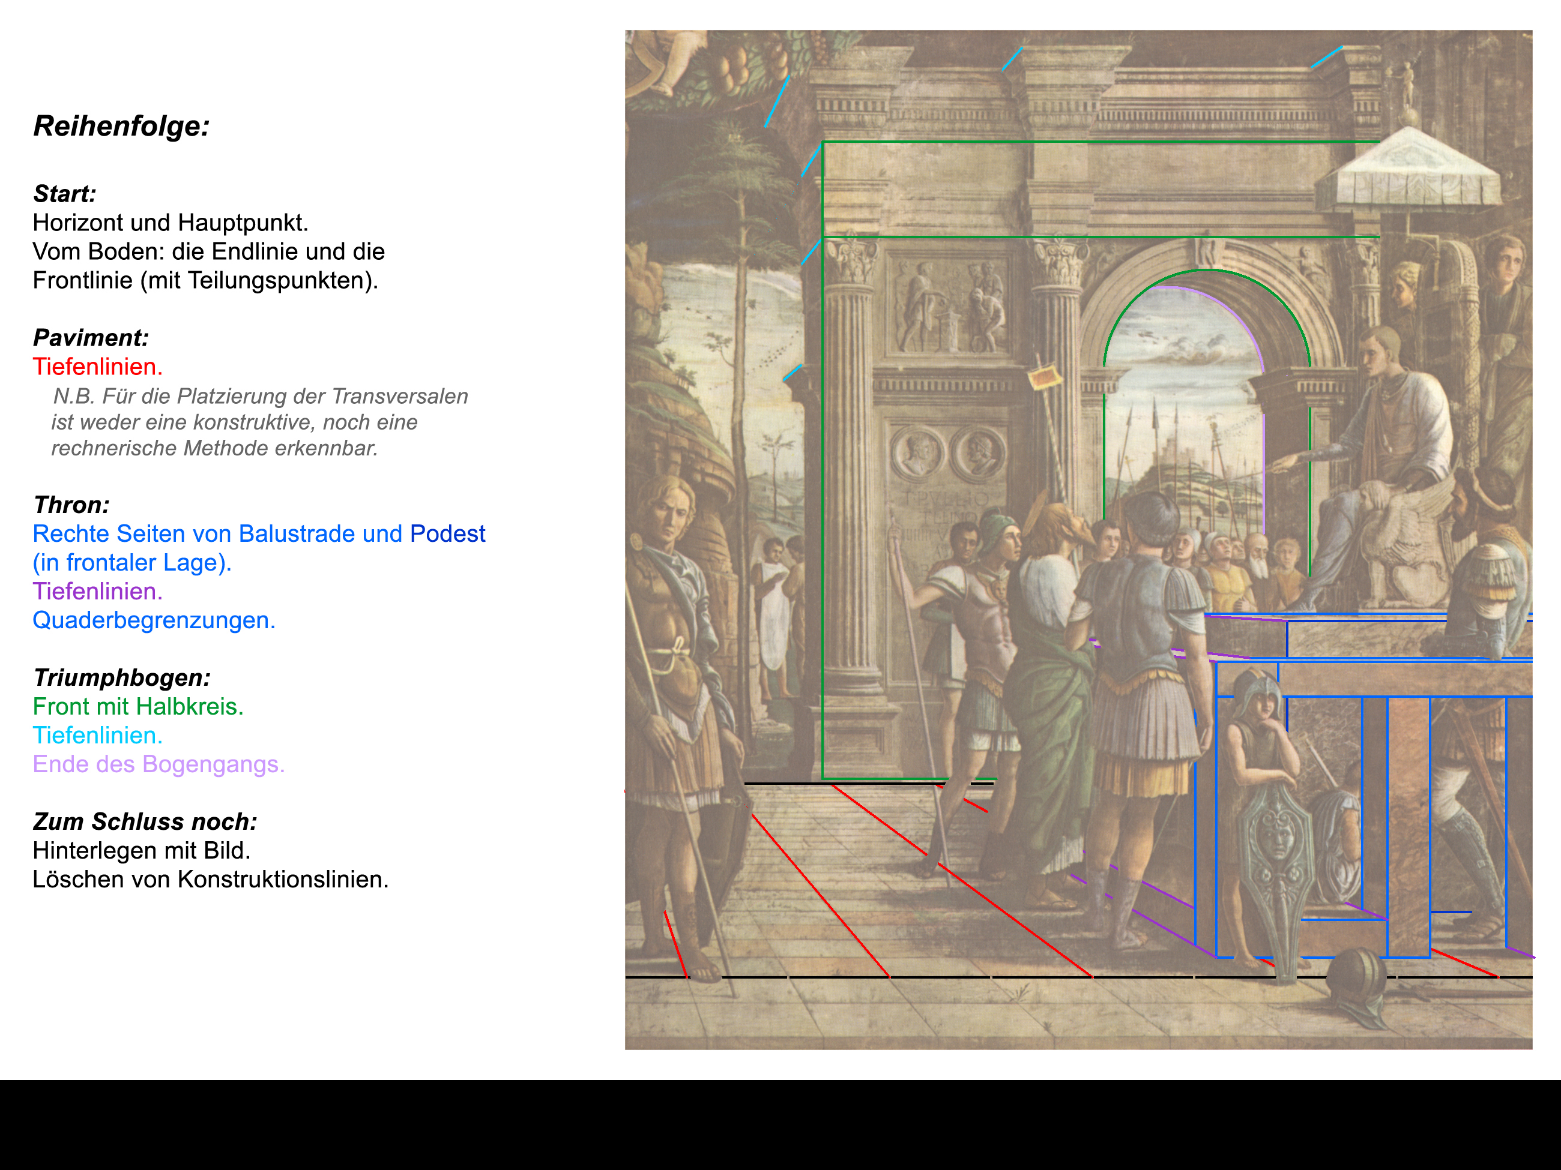
Task: Click the 'Reihenfolge:' heading
Action: pos(121,126)
